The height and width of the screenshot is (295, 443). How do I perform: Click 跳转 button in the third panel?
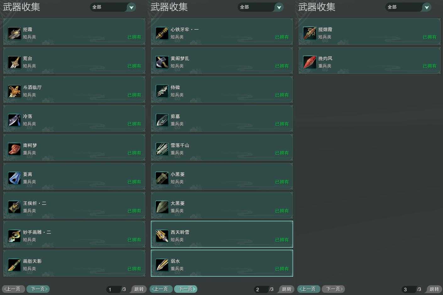(434, 289)
